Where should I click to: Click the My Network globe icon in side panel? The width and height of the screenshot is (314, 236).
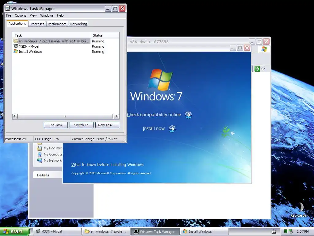[40, 160]
